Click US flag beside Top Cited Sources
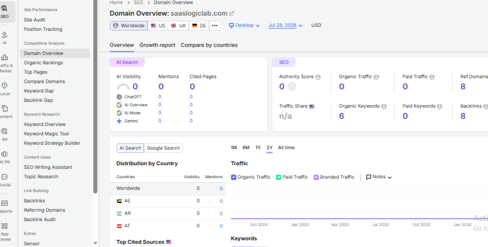 coord(169,242)
